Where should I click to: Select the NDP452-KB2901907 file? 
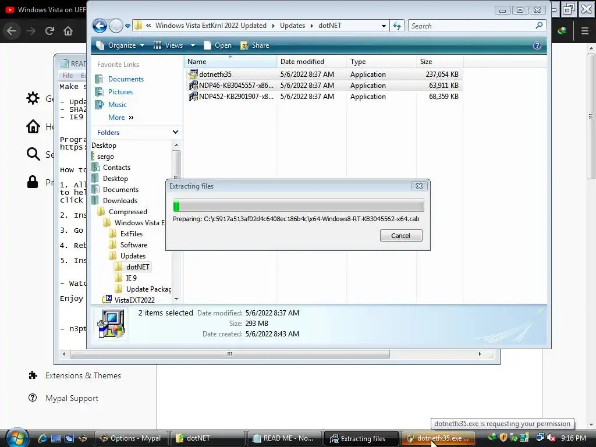coord(324,97)
